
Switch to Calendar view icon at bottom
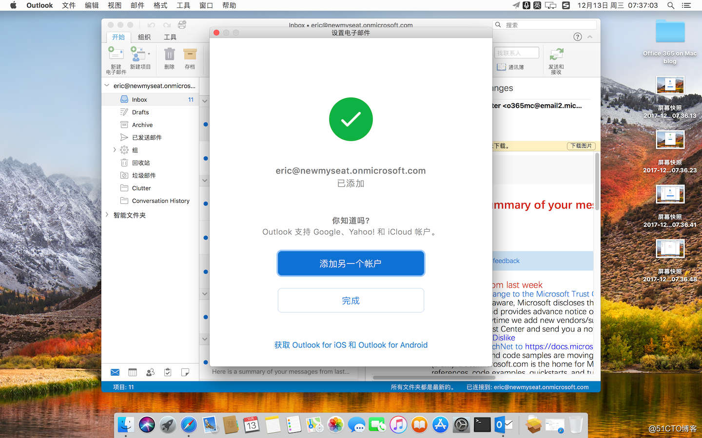pos(133,372)
